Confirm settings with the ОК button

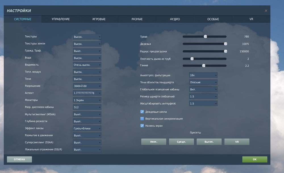pos(254,159)
